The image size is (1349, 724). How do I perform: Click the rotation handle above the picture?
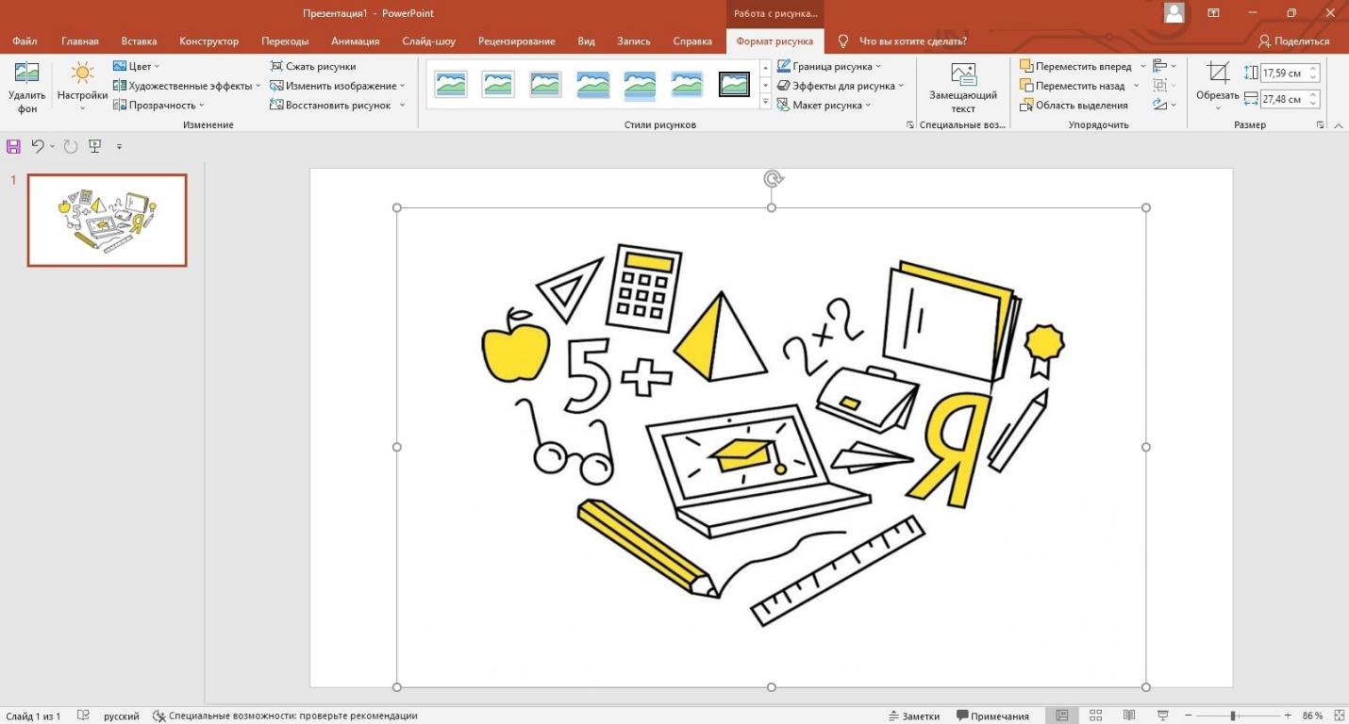pyautogui.click(x=773, y=179)
